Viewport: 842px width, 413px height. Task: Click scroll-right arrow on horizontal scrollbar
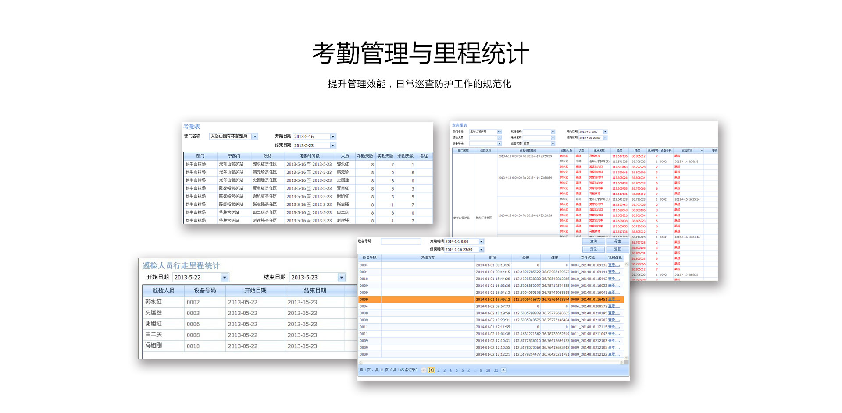pyautogui.click(x=621, y=362)
